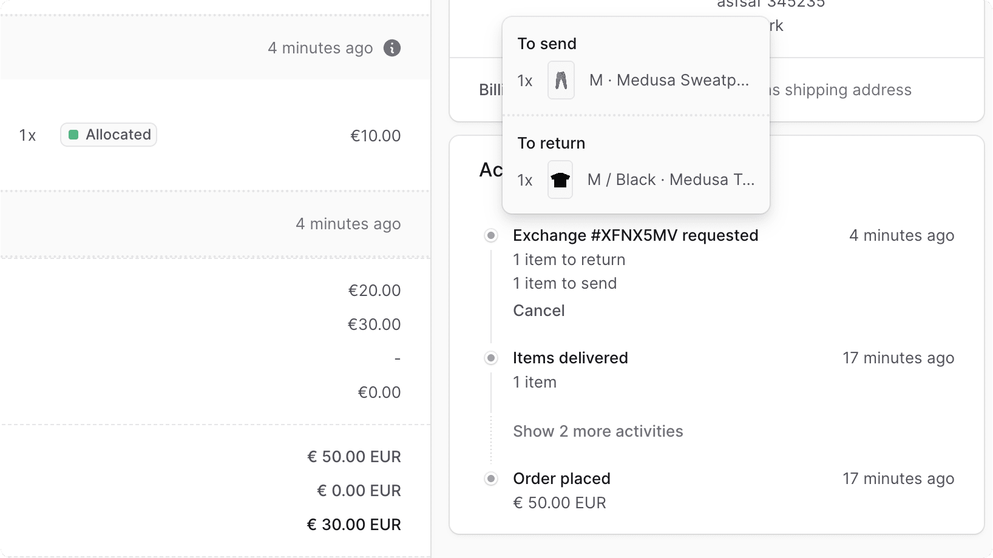The width and height of the screenshot is (993, 558).
Task: Click the truncated "M · Medusa Sweatp..." name
Action: 668,79
